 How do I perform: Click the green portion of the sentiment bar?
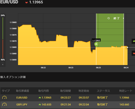(x=3, y=28)
